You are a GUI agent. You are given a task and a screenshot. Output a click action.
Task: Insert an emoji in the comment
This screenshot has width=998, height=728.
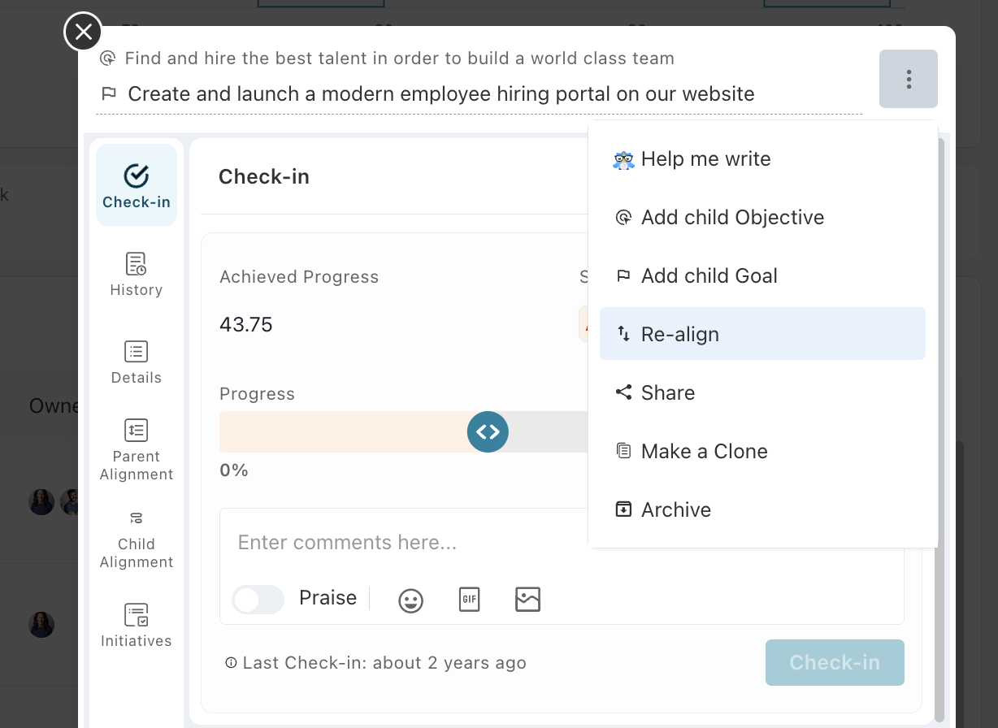410,600
